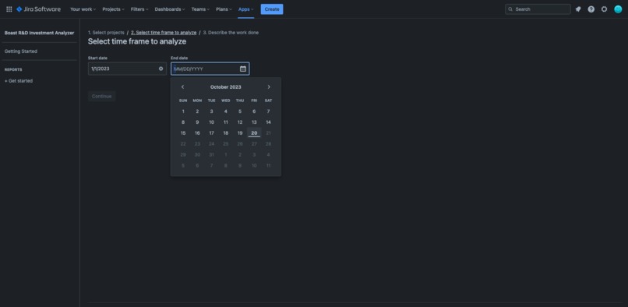Viewport: 628px width, 307px height.
Task: Click step 3 Describe the work done
Action: click(231, 33)
